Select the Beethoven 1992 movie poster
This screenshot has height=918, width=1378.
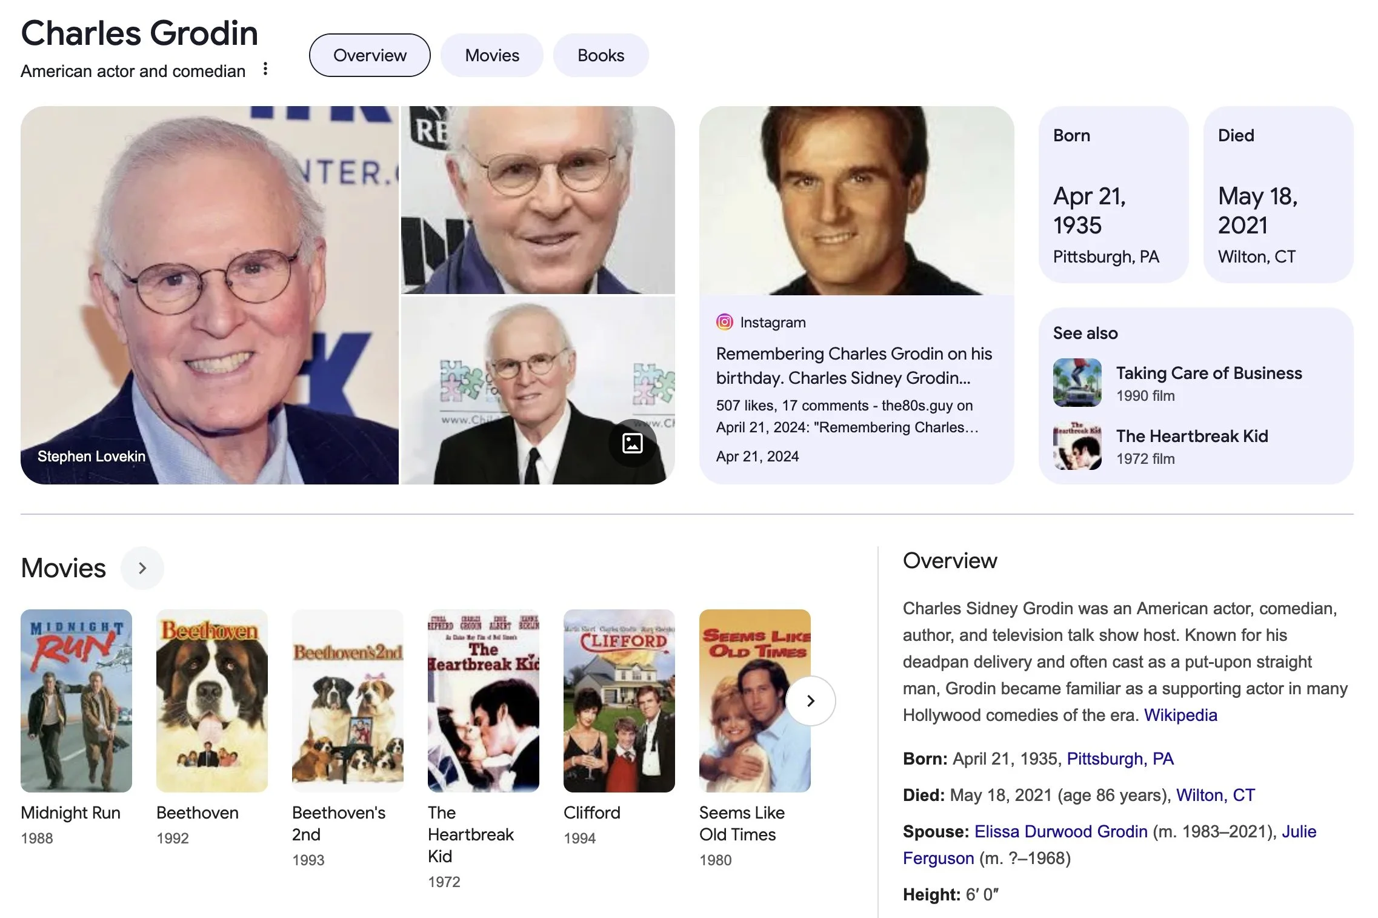tap(212, 701)
